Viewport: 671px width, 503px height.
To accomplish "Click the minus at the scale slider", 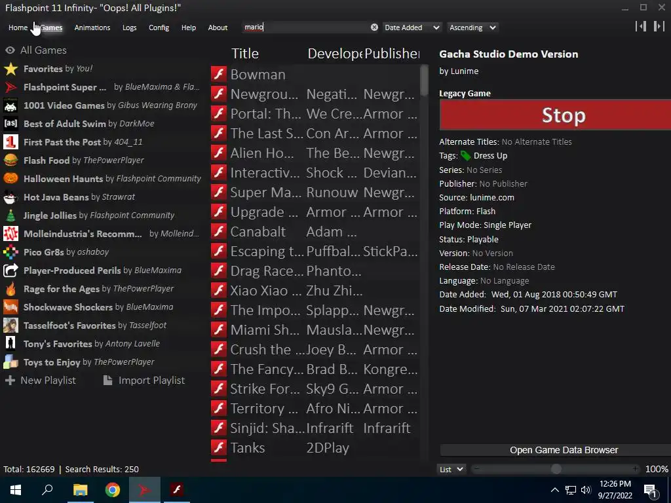I will [x=476, y=469].
